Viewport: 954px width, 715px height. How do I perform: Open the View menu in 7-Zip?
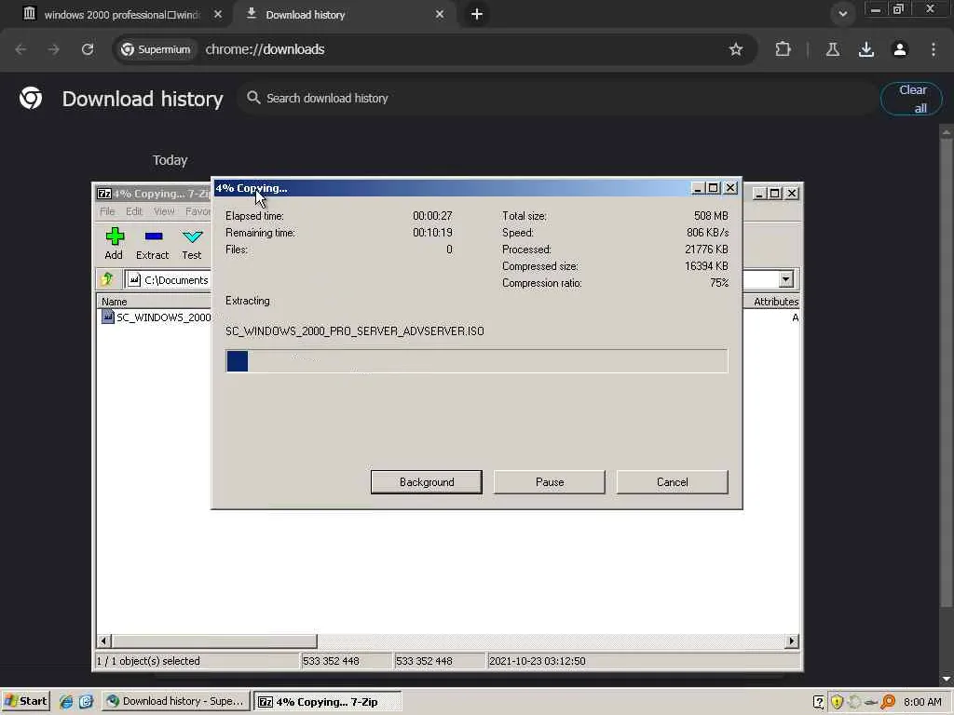(164, 211)
